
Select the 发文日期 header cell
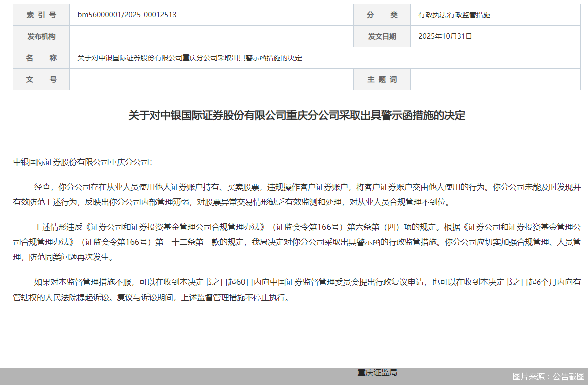click(382, 36)
